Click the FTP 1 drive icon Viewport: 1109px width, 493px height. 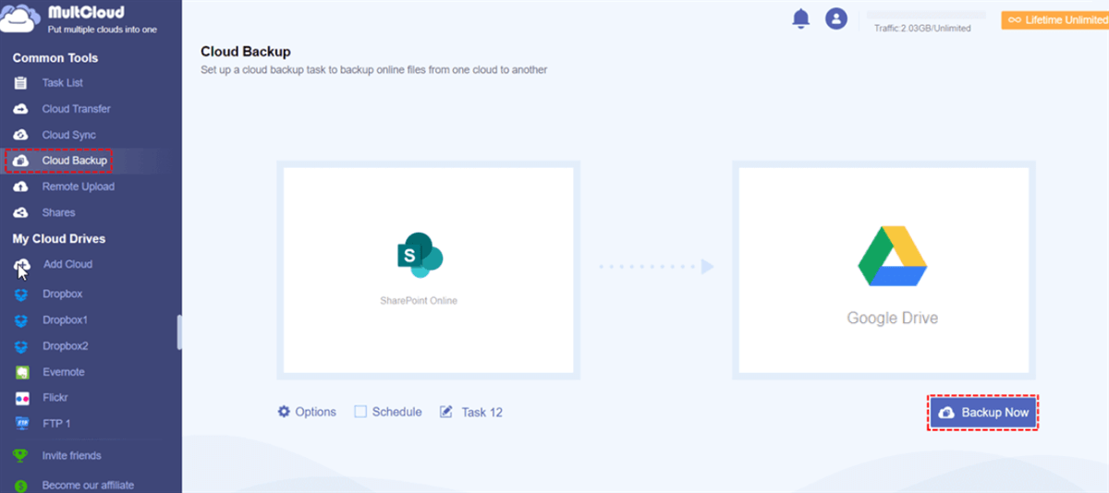22,424
